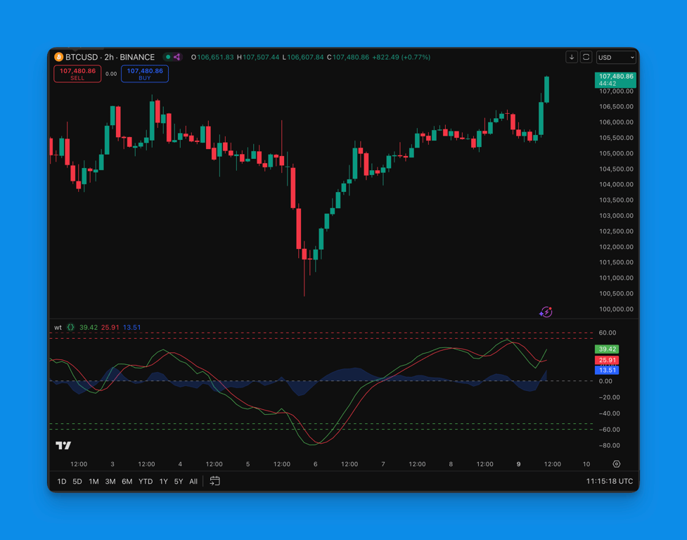Click the date 6 on time axis
This screenshot has width=687, height=540.
[316, 464]
